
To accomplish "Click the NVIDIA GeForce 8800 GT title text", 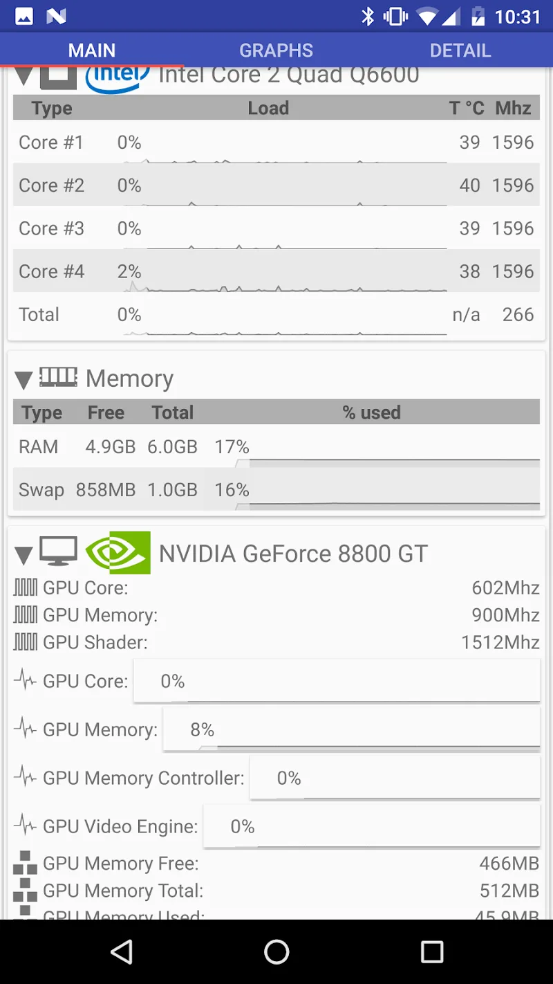I will (x=293, y=553).
